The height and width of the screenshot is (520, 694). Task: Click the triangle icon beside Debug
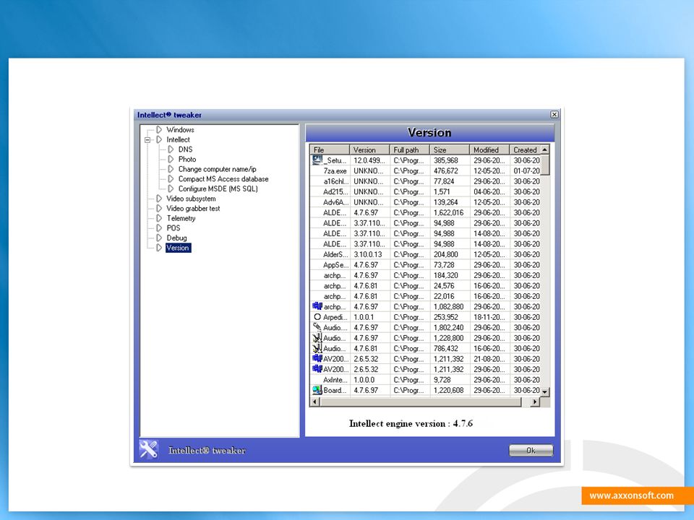[159, 238]
